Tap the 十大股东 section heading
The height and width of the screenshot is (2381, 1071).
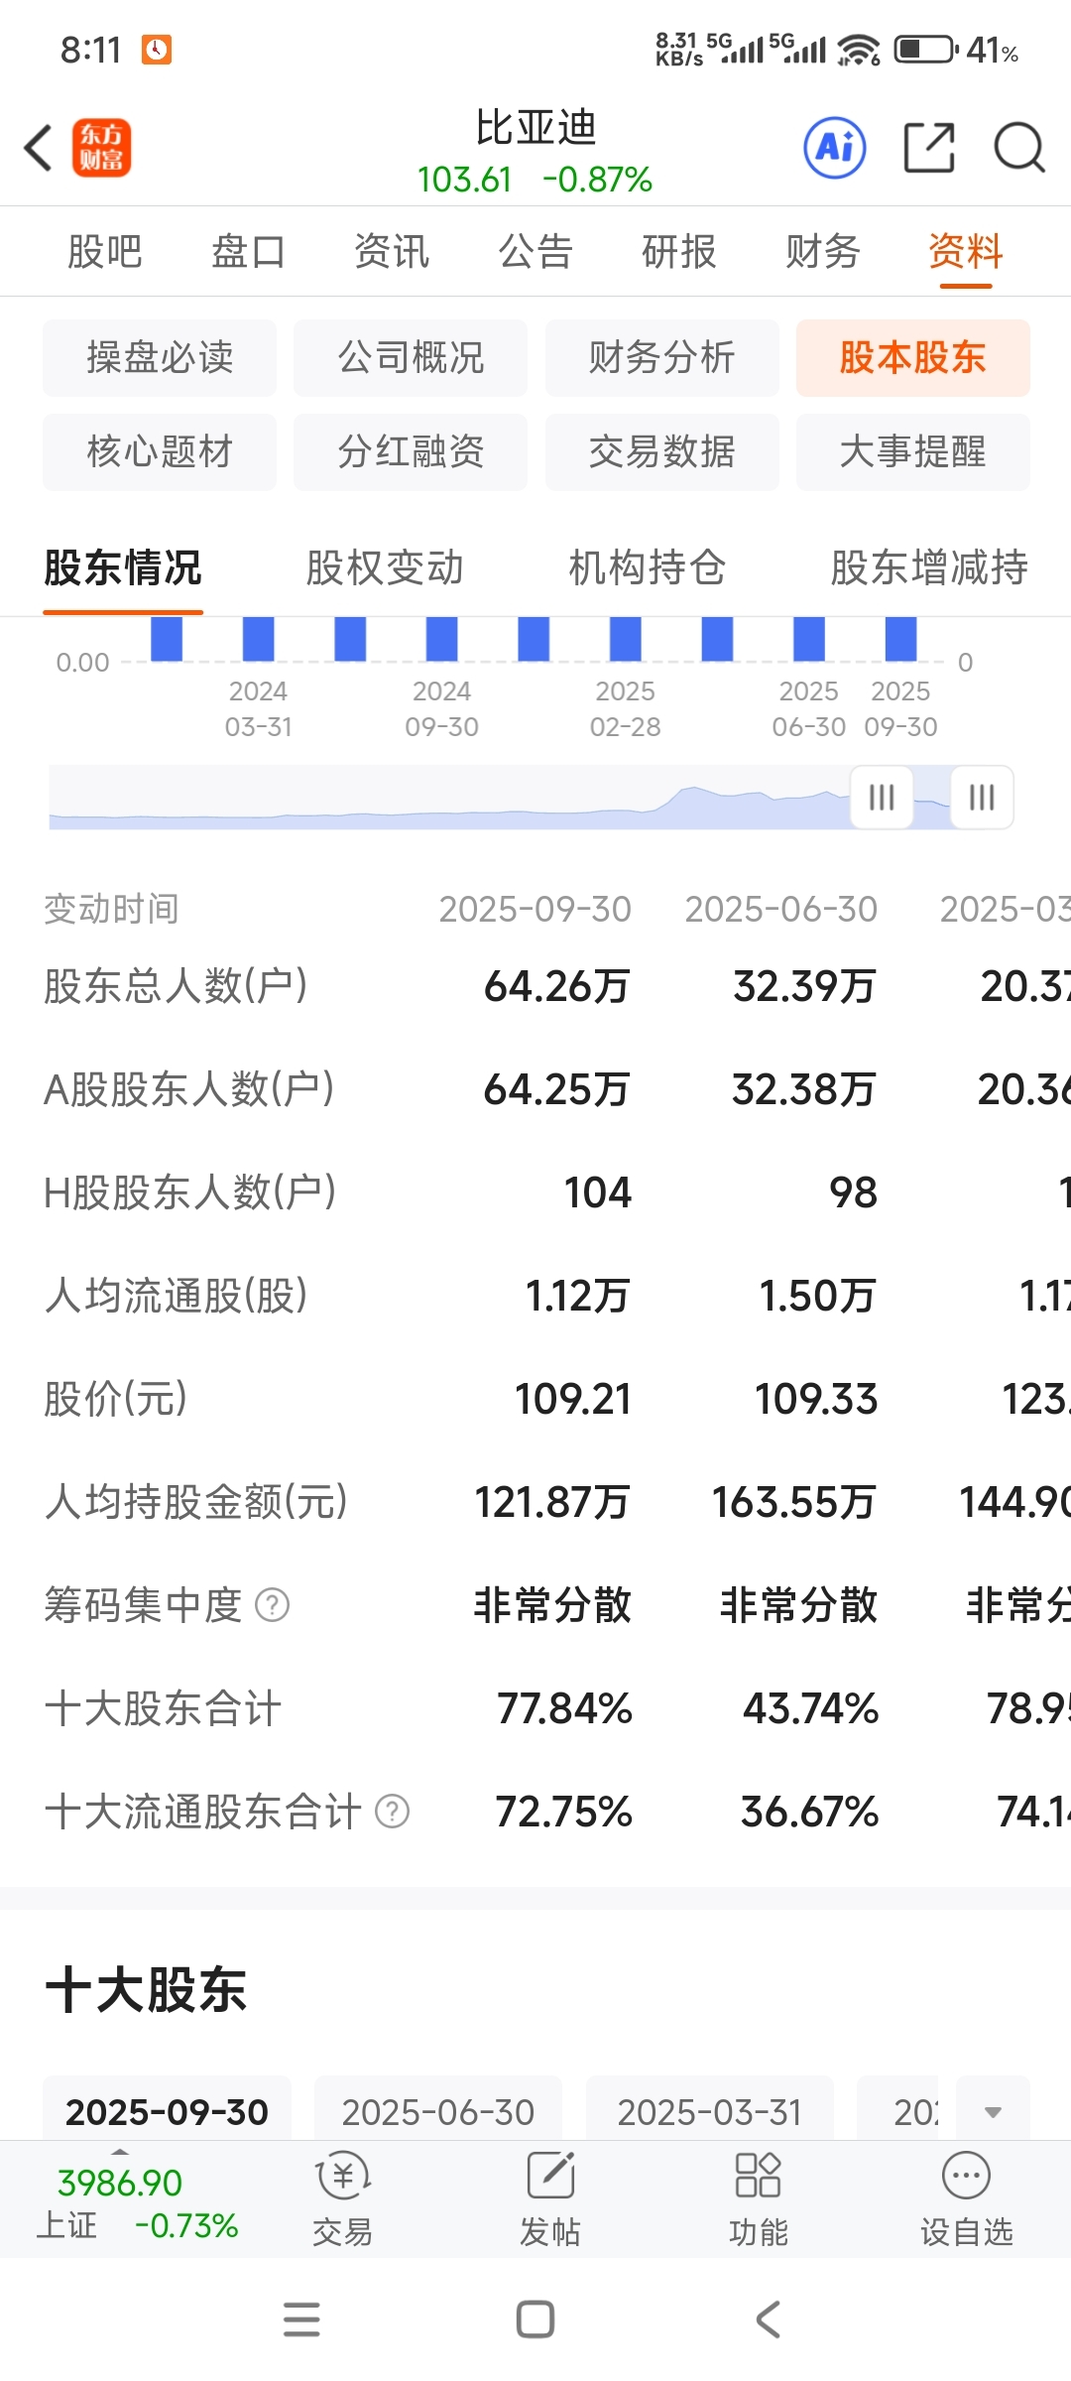coord(146,1989)
